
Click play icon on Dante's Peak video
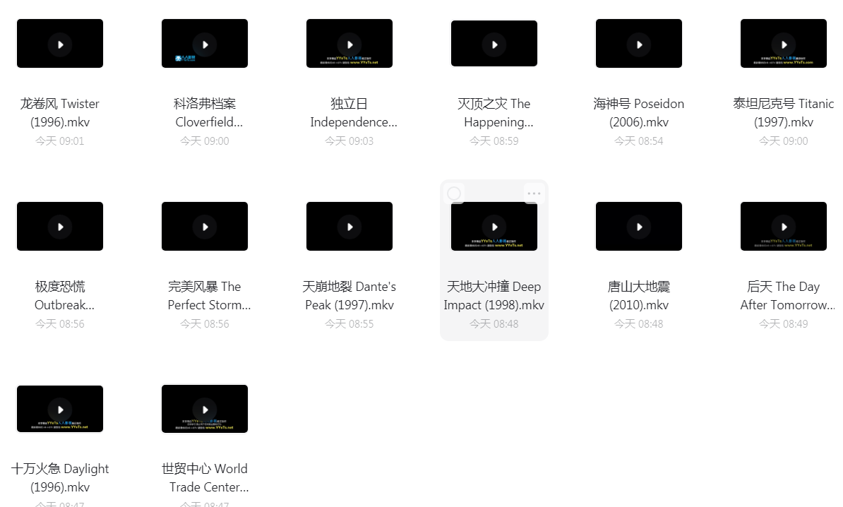coord(349,227)
